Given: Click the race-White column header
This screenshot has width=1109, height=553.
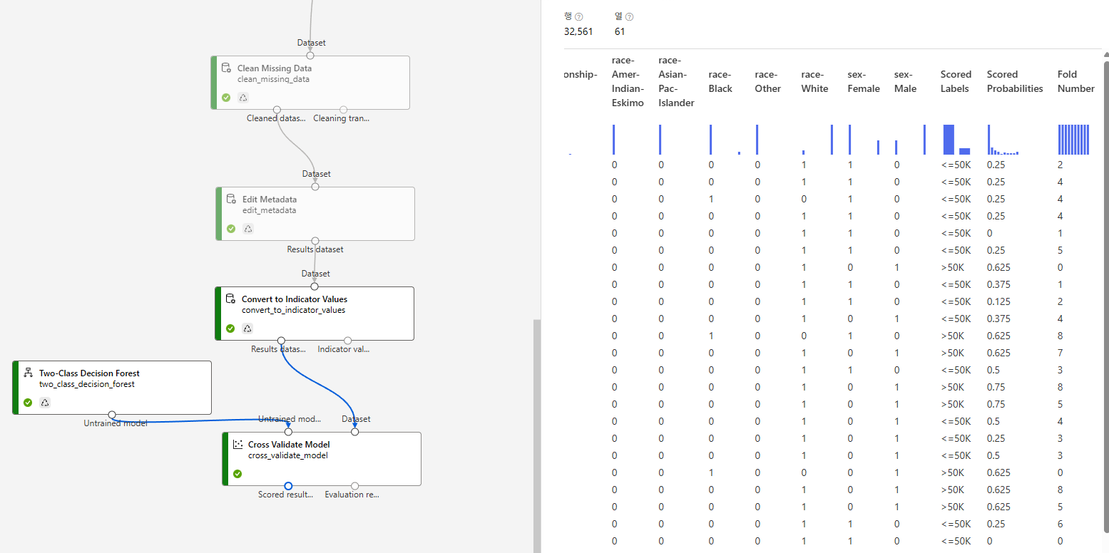Looking at the screenshot, I should (x=814, y=81).
